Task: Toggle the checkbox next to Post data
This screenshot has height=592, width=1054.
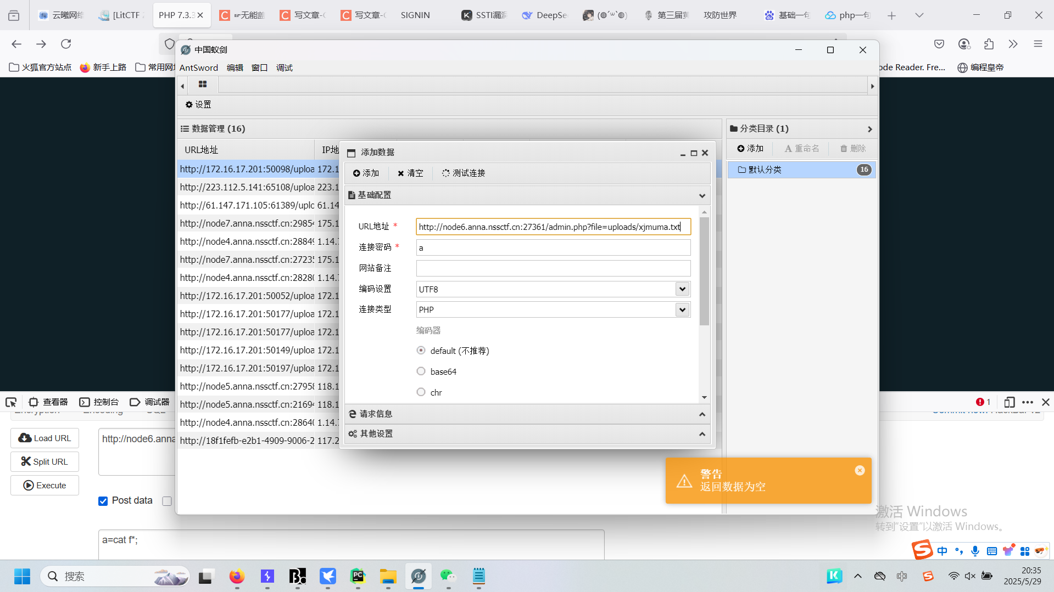Action: 167,501
